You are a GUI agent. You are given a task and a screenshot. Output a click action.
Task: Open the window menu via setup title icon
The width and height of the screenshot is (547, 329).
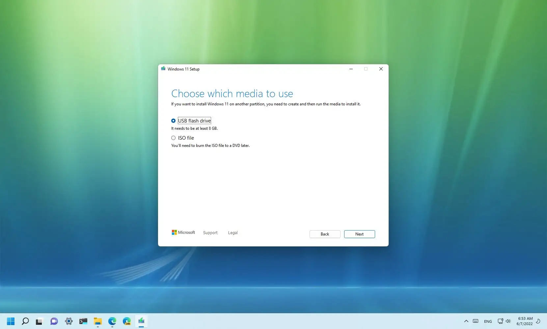pos(163,69)
